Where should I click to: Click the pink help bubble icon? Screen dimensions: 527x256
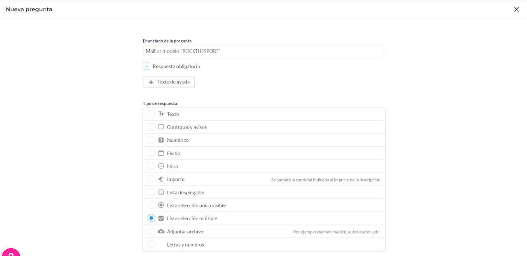[10, 252]
